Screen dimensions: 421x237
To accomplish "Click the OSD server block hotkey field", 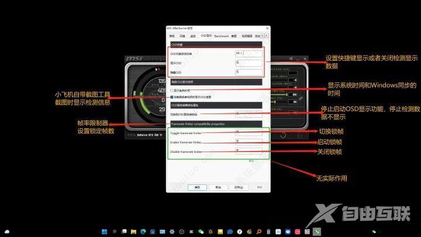I will (x=249, y=114).
